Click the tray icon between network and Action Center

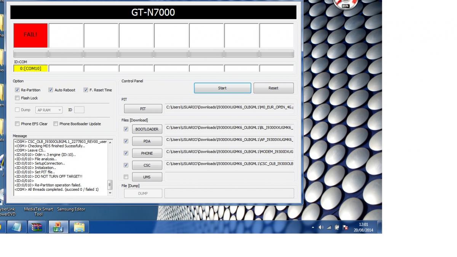[x=337, y=227]
